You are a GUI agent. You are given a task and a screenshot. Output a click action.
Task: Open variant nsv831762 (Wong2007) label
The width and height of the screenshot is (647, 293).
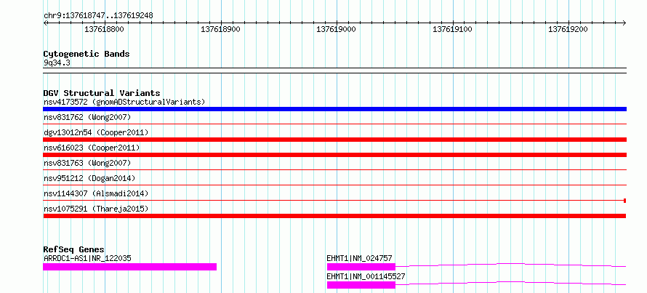[x=87, y=118]
